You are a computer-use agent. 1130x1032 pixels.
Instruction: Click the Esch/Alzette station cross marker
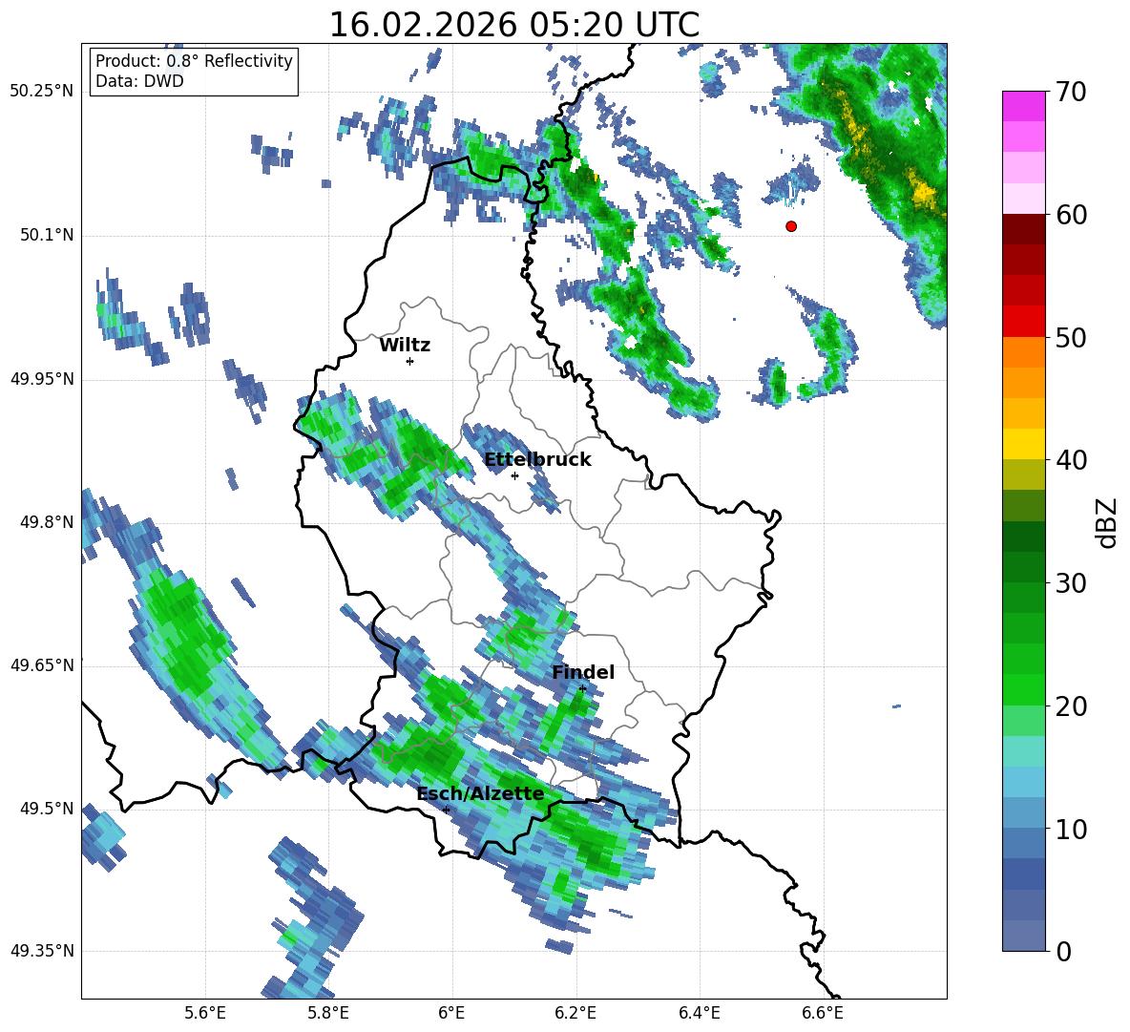(446, 810)
